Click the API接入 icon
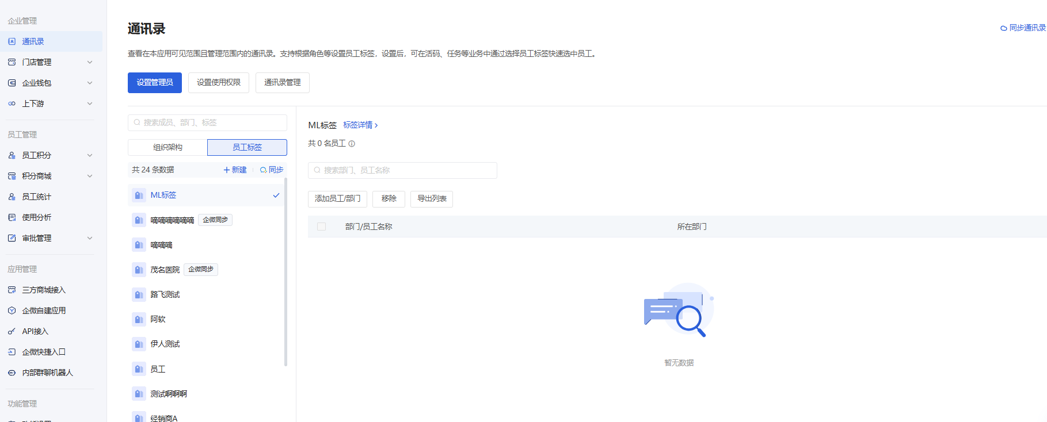This screenshot has height=422, width=1047. [12, 331]
